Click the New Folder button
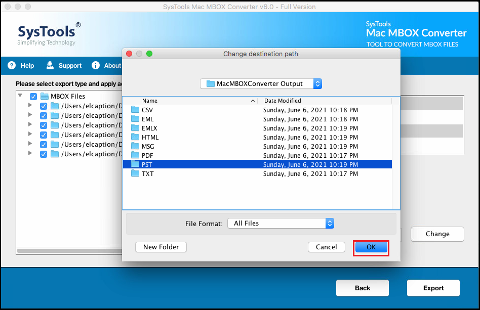The height and width of the screenshot is (310, 480). (161, 247)
